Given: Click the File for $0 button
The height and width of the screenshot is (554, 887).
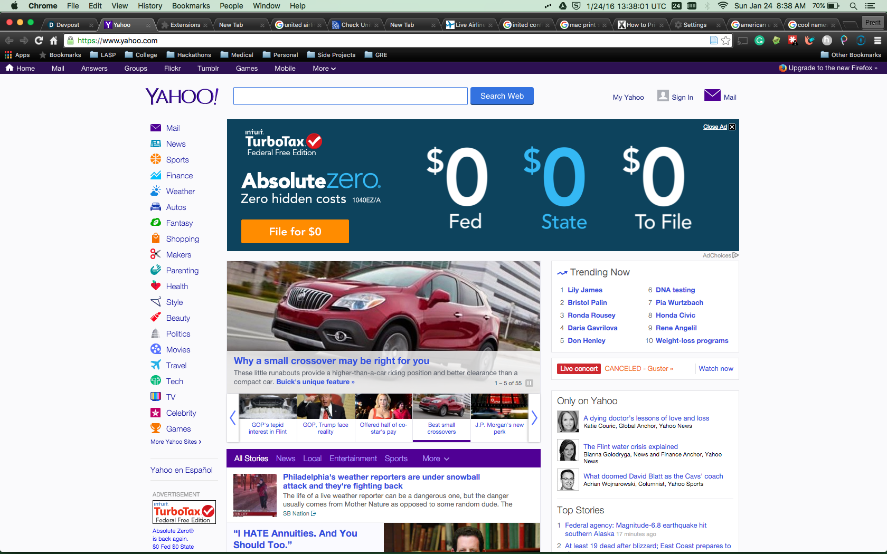Looking at the screenshot, I should [295, 232].
